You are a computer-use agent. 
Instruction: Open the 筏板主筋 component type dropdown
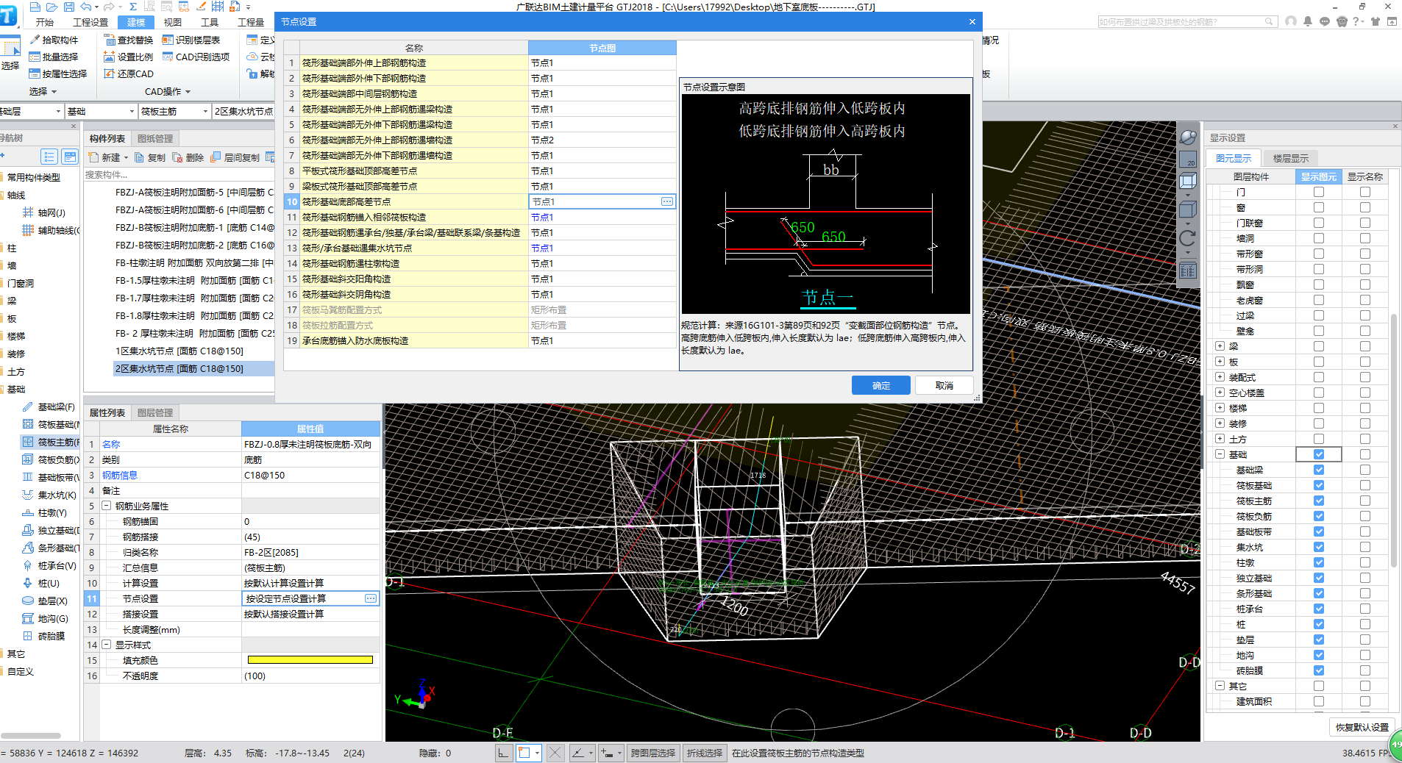click(x=205, y=111)
